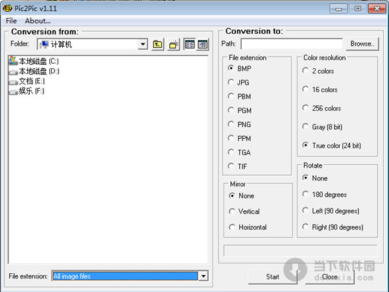Click the up-one-folder-level icon
The width and height of the screenshot is (389, 292).
coord(158,44)
